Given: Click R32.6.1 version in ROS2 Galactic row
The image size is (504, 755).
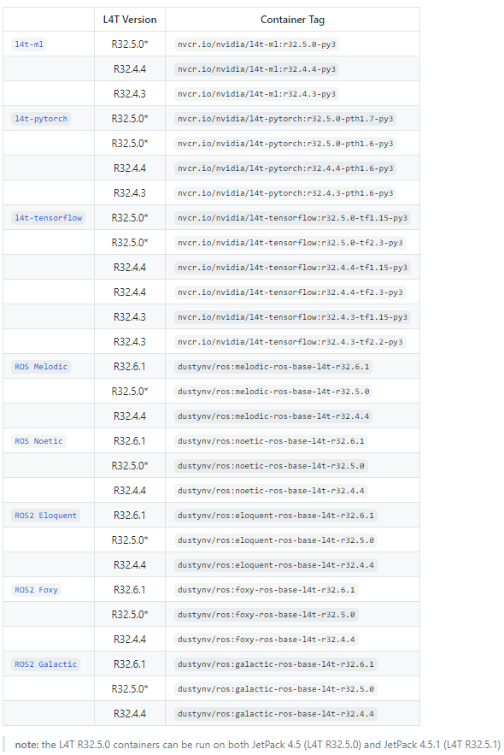Looking at the screenshot, I should (130, 664).
